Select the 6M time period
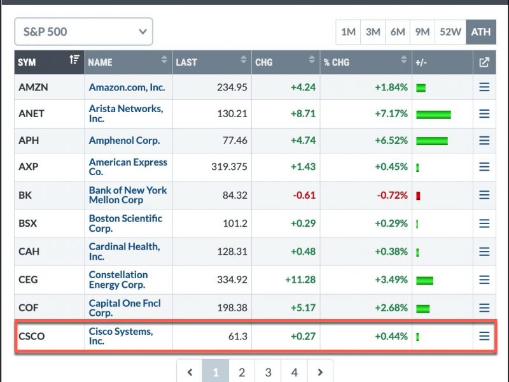 click(x=397, y=32)
